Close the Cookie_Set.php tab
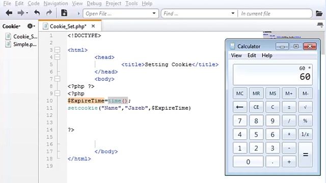 (x=93, y=26)
